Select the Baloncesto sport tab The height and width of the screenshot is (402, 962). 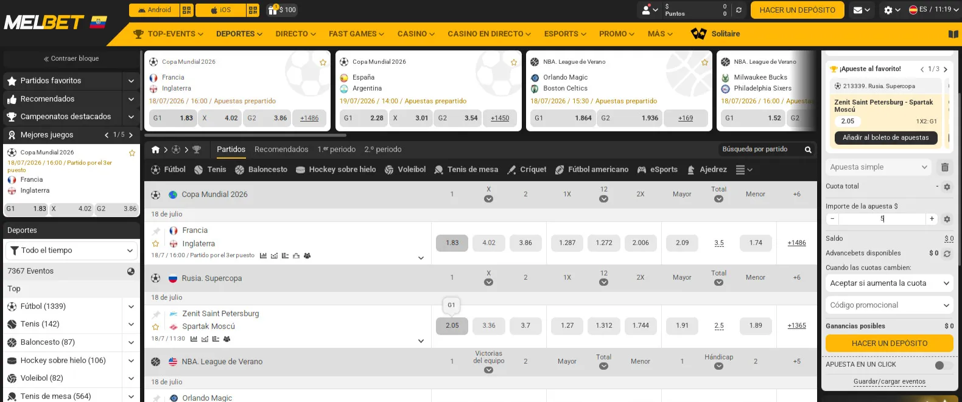pyautogui.click(x=261, y=170)
